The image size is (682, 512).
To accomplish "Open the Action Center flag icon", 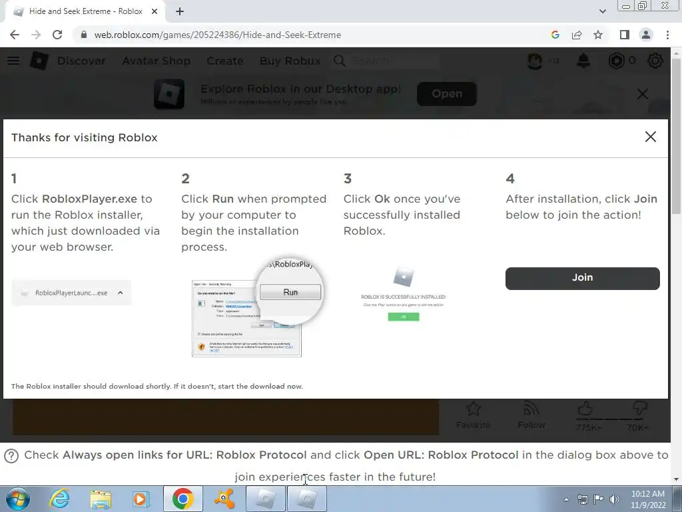I will click(599, 499).
